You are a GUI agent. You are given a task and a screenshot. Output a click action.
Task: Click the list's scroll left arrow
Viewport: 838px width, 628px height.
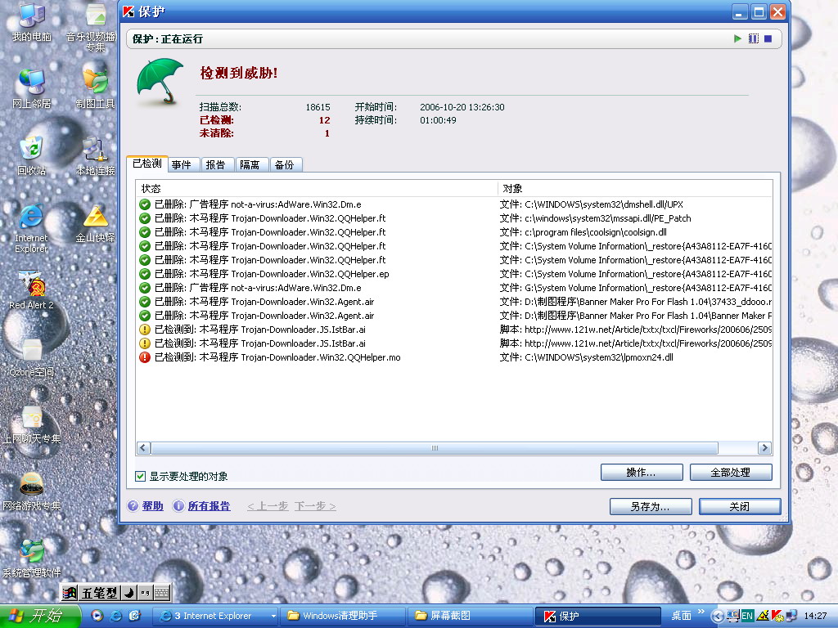(143, 448)
